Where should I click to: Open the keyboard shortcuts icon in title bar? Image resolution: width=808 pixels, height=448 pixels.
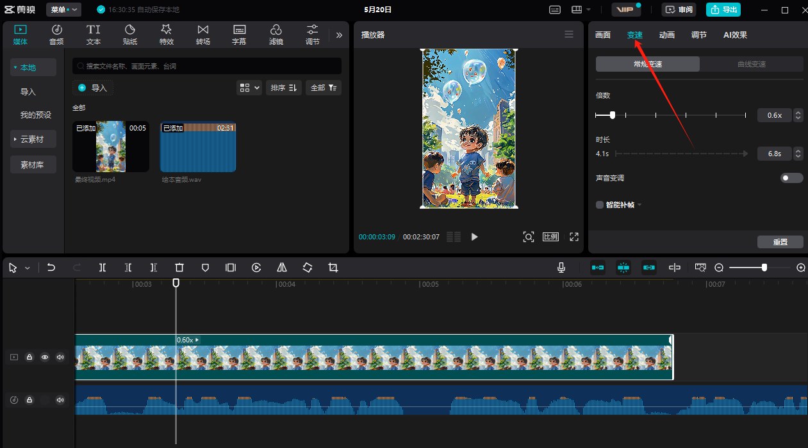(x=555, y=10)
